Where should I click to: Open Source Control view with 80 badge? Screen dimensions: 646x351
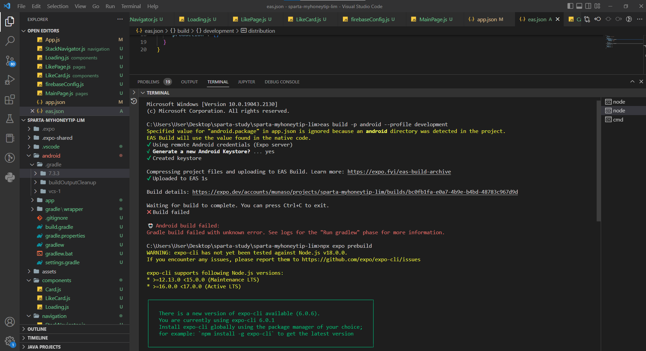click(10, 61)
